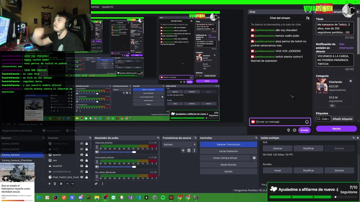Hide the Chat_Twitch_Kick_Youtube source
This screenshot has height=202, width=360.
click(x=82, y=177)
